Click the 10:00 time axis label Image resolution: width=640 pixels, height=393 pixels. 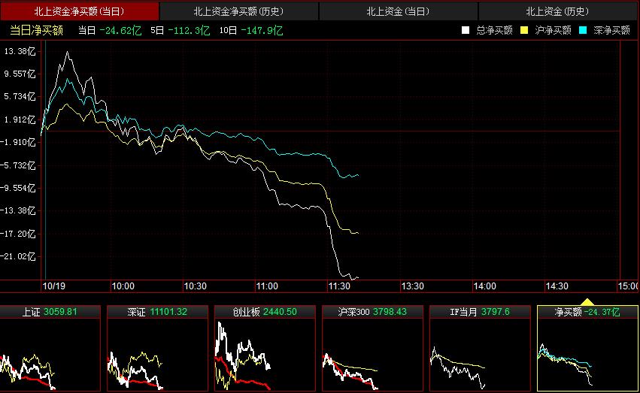pos(123,286)
